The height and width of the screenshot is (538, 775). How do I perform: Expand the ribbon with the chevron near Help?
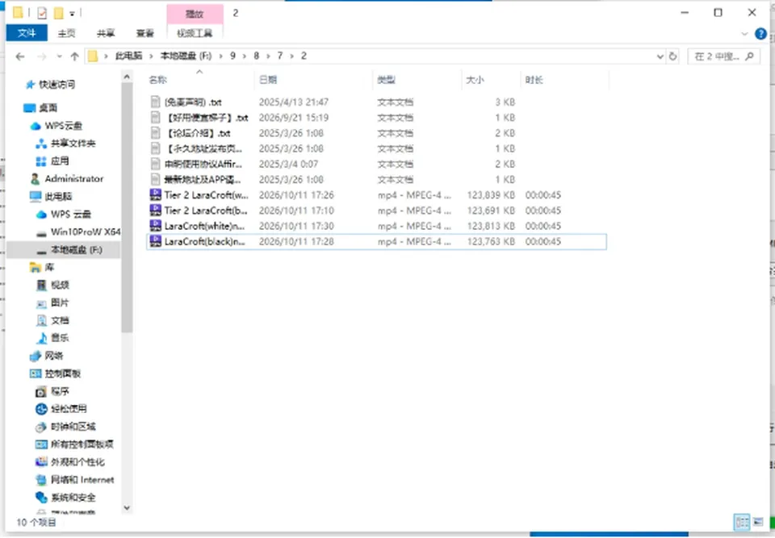pyautogui.click(x=745, y=34)
